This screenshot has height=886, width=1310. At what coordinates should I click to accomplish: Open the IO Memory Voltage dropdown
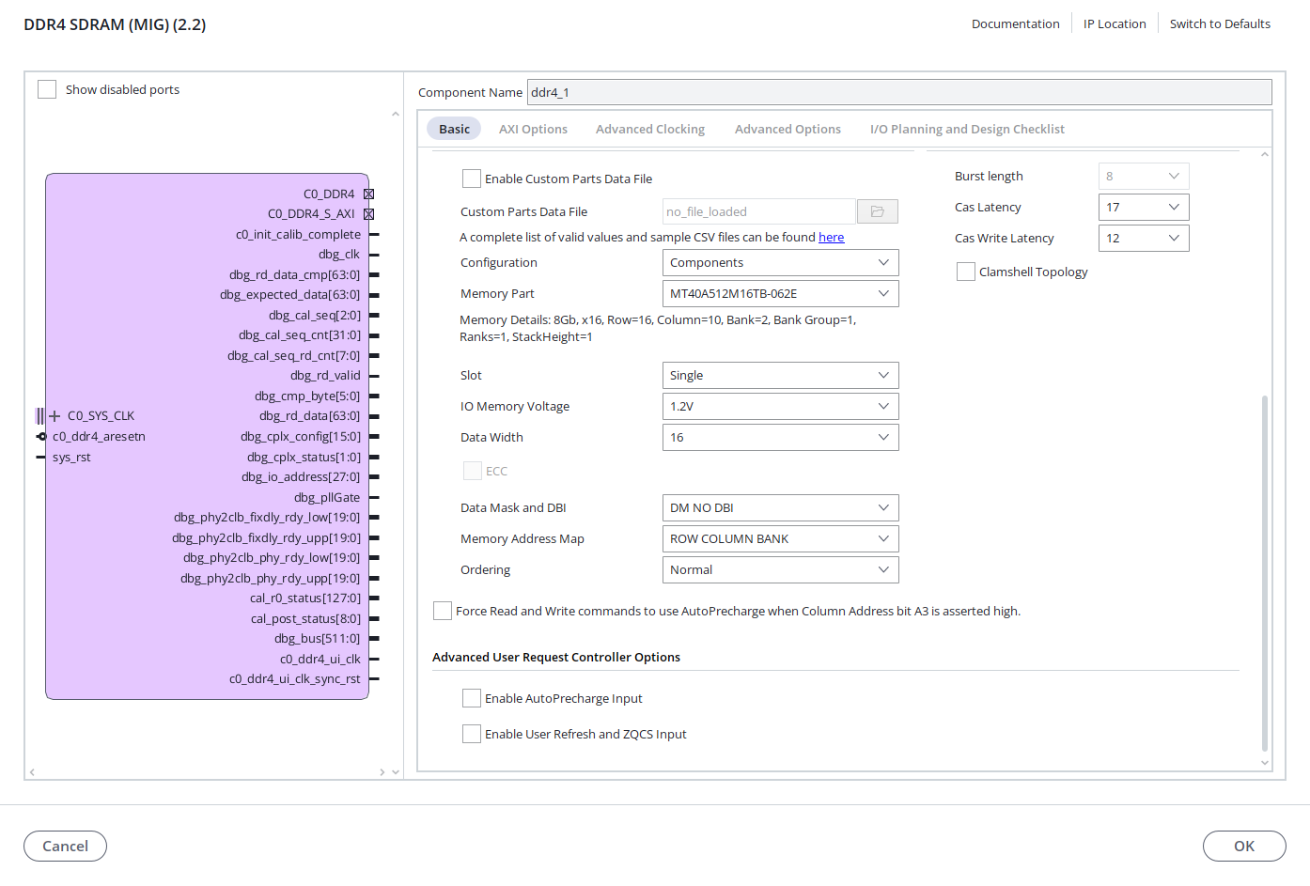780,406
